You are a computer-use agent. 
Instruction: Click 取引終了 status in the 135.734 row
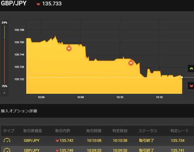click(146, 141)
